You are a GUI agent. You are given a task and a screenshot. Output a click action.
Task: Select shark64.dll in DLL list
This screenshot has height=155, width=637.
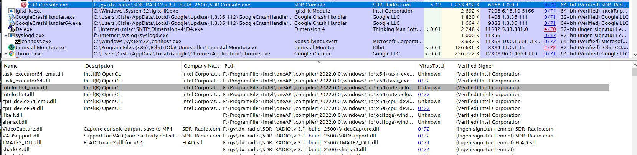[x=16, y=150]
